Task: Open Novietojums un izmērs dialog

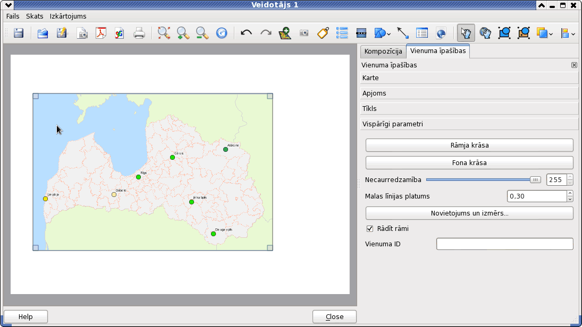Action: tap(469, 213)
